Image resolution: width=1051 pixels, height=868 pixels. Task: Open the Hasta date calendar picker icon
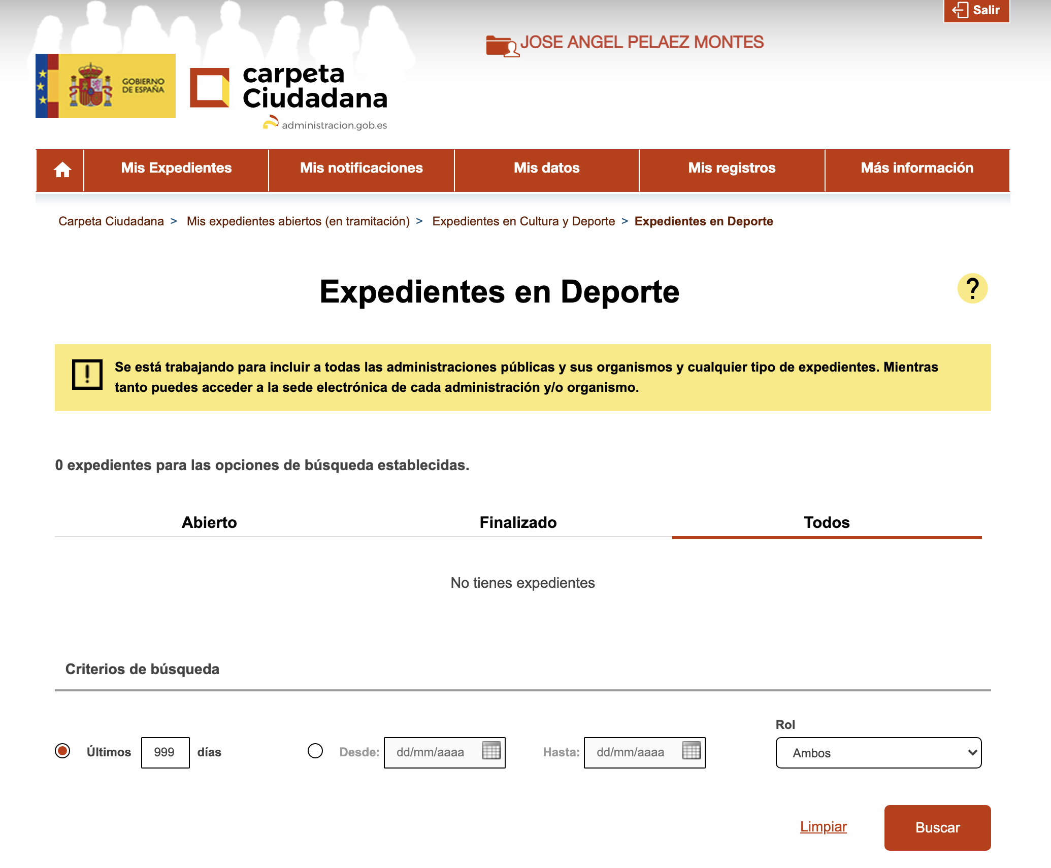691,751
